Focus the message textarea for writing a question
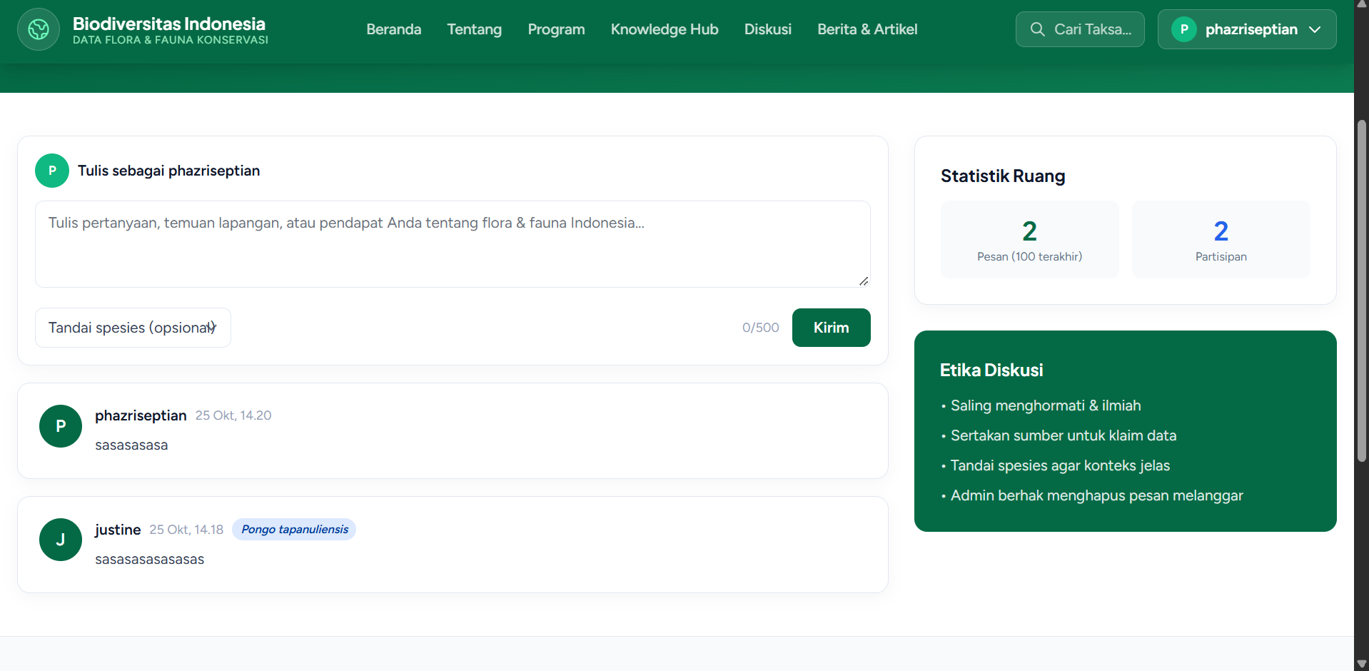Image resolution: width=1369 pixels, height=671 pixels. [x=453, y=244]
